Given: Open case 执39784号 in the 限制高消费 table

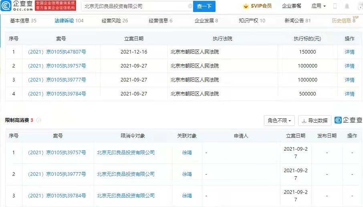Looking at the screenshot, I should [57, 196].
